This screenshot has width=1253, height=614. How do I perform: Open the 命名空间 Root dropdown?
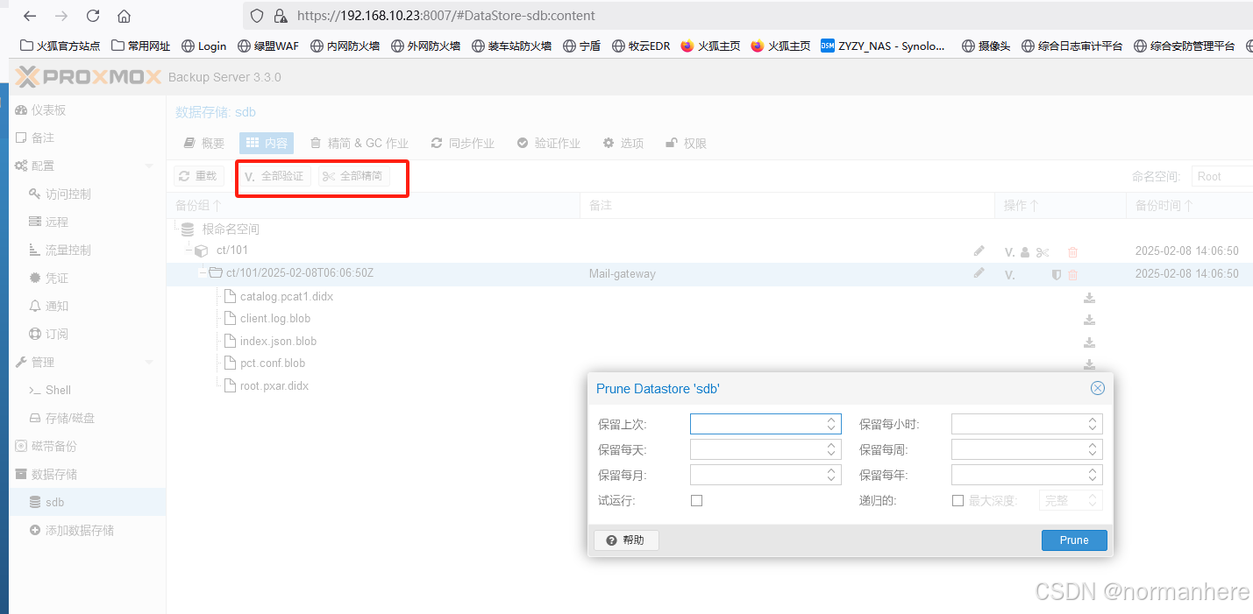coord(1222,176)
